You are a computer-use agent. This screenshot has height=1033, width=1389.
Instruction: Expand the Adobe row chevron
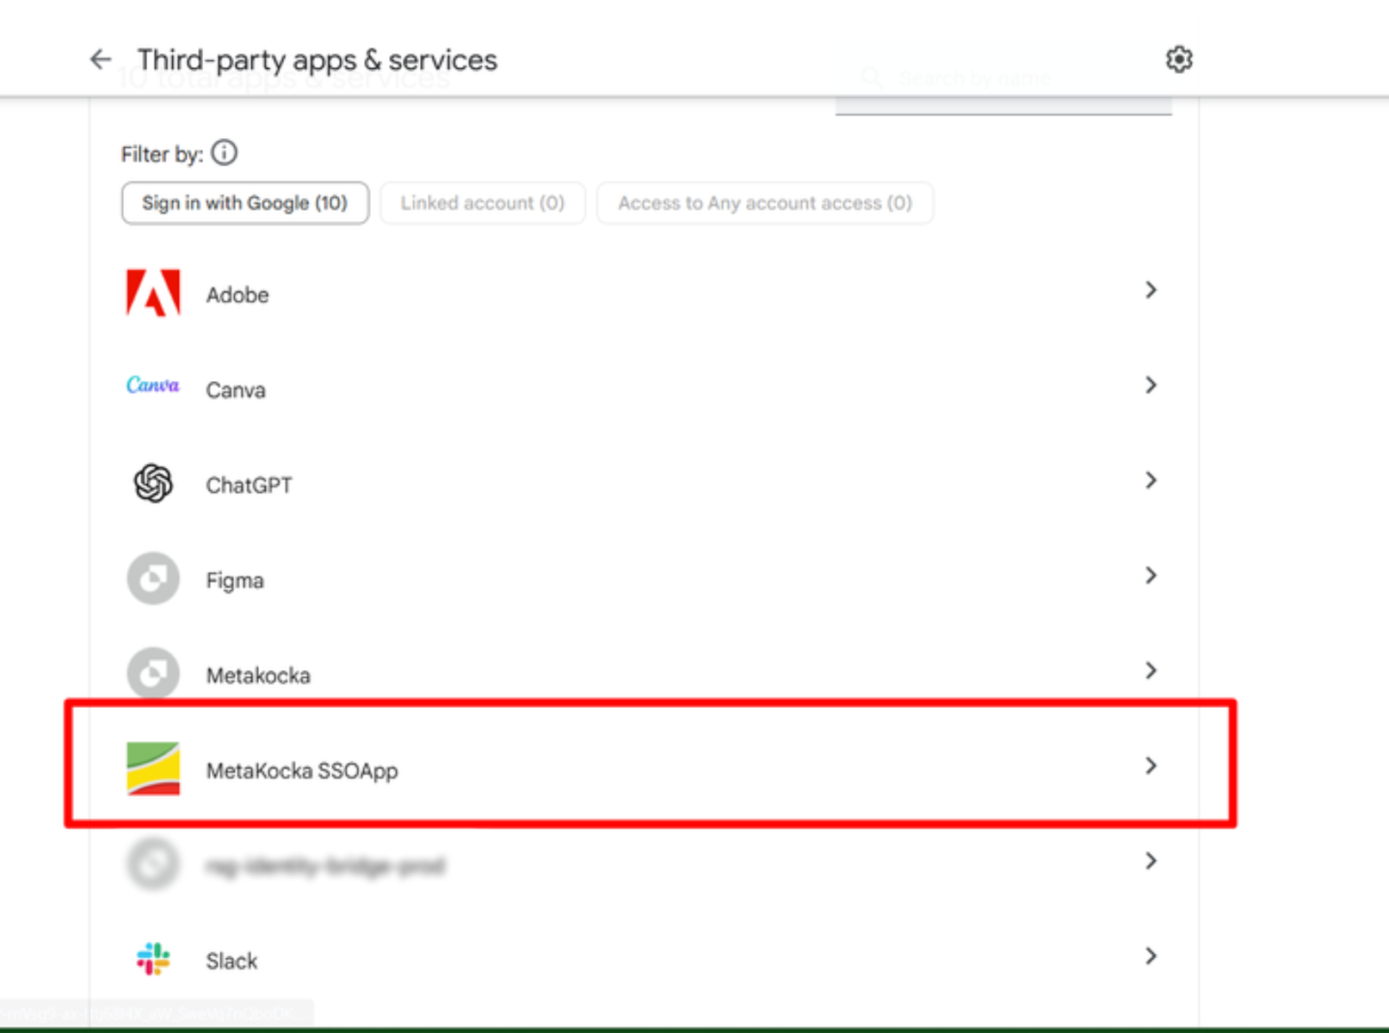coord(1151,290)
